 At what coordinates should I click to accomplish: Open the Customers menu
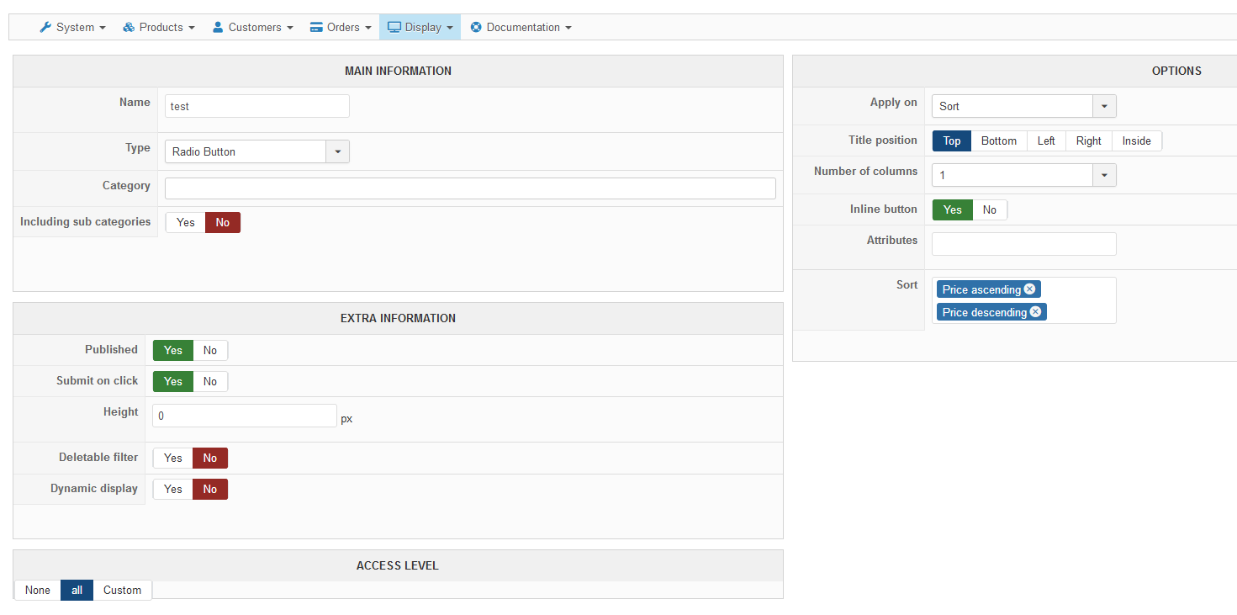[253, 27]
